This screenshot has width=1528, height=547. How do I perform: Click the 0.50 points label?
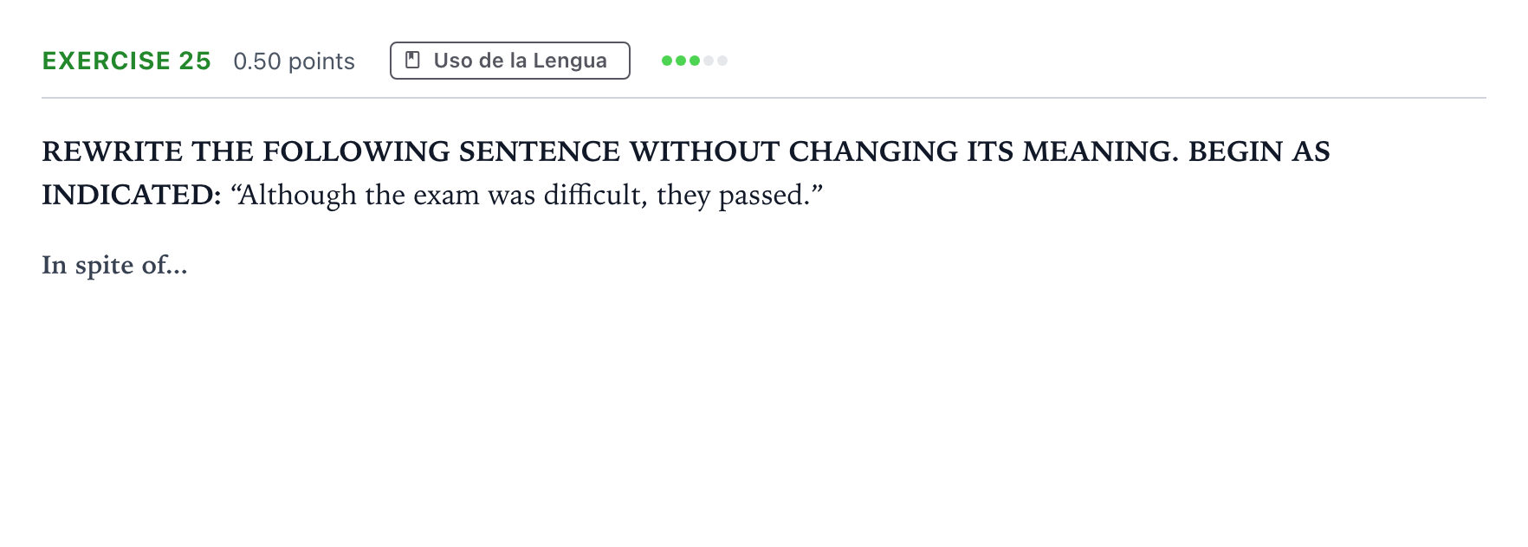click(x=295, y=61)
